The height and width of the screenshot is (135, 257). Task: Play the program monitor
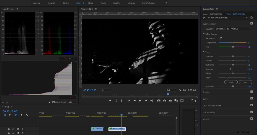[x=140, y=100]
